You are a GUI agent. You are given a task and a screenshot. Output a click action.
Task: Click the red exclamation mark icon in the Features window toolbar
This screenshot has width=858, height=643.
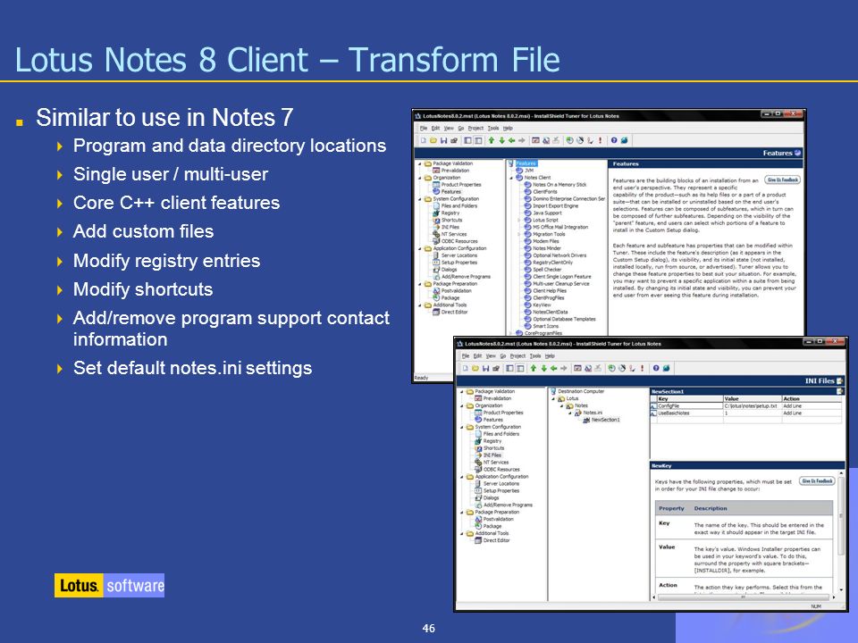point(601,140)
